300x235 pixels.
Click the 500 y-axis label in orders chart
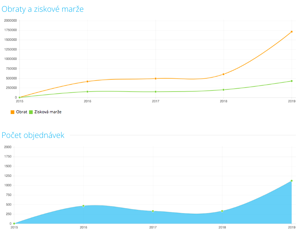8,204
